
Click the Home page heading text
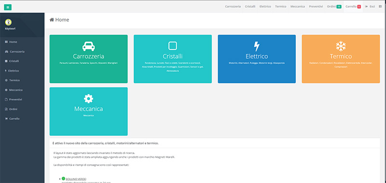(62, 20)
